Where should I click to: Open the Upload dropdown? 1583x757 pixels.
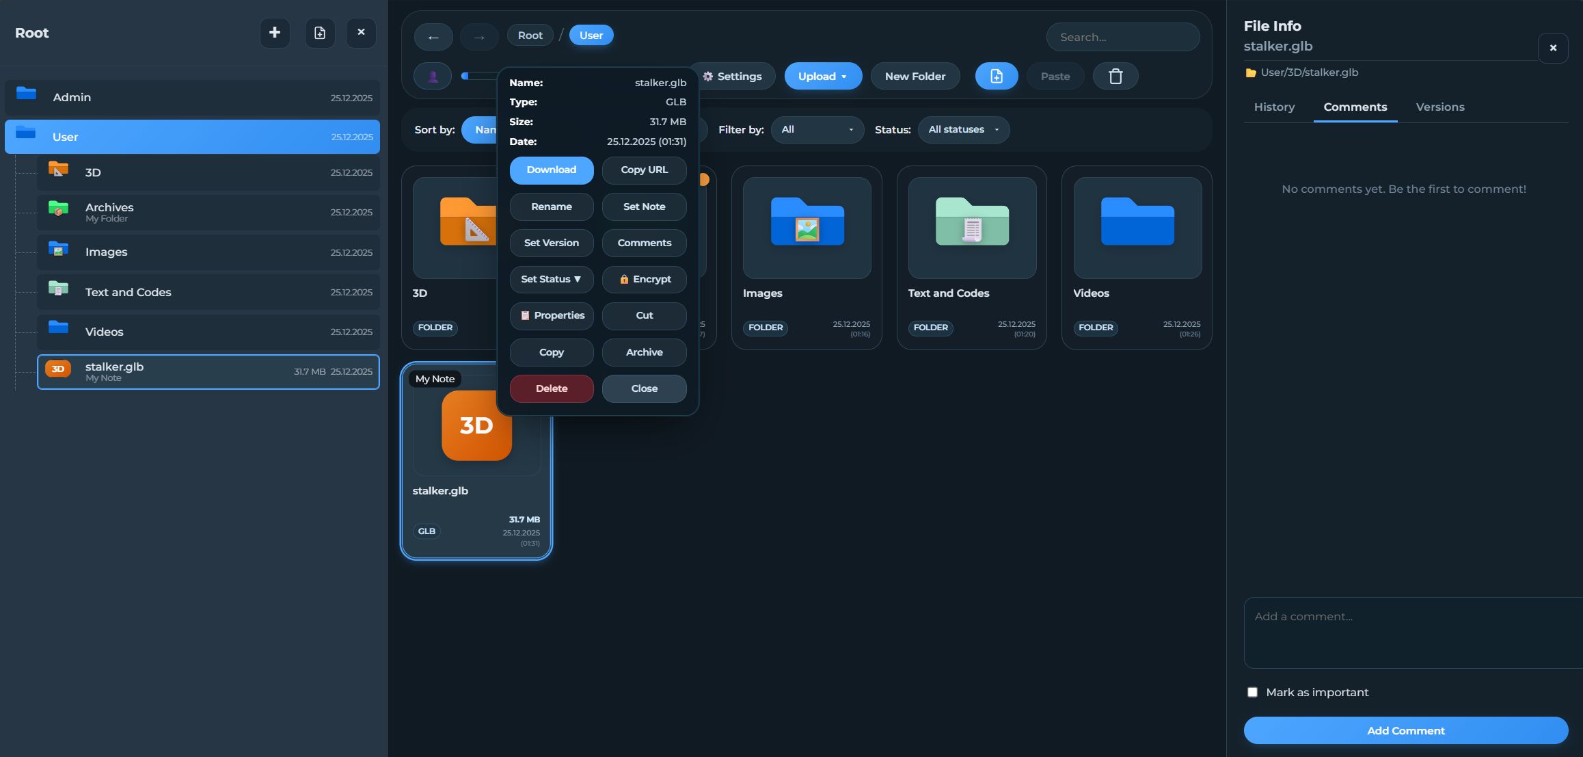click(822, 76)
